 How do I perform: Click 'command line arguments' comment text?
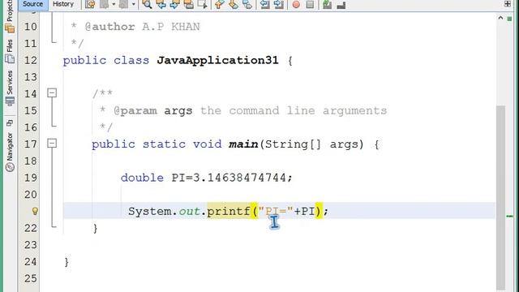pyautogui.click(x=308, y=110)
